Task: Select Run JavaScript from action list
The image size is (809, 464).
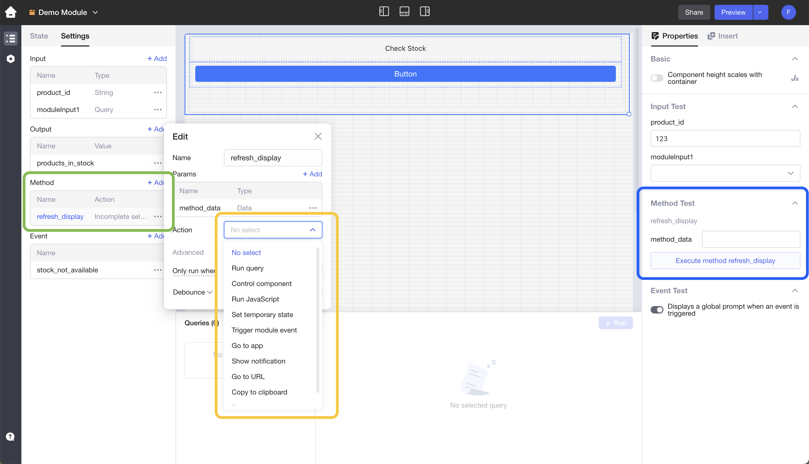Action: 255,299
